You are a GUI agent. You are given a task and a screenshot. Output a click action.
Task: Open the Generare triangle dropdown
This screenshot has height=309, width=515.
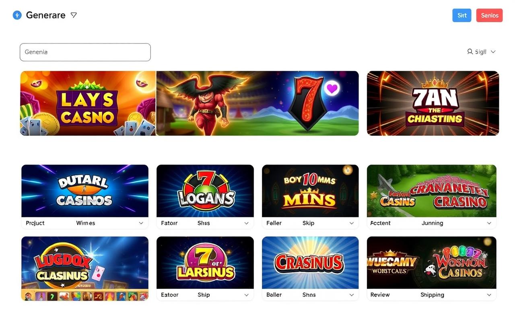(x=74, y=15)
